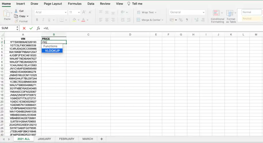
Task: Open the font size 11 dropdown
Action: click(79, 12)
